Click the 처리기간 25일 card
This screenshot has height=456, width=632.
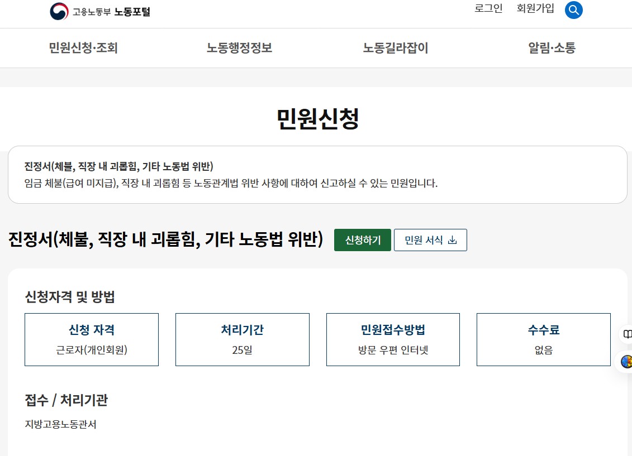(242, 339)
